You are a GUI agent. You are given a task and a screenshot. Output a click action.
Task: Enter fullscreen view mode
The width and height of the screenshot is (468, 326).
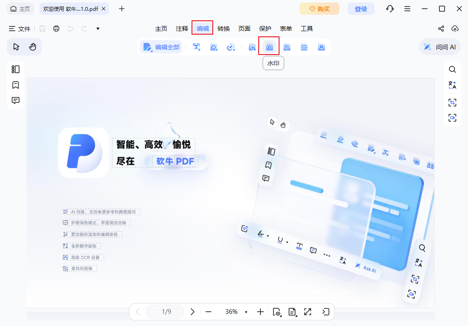[307, 312]
